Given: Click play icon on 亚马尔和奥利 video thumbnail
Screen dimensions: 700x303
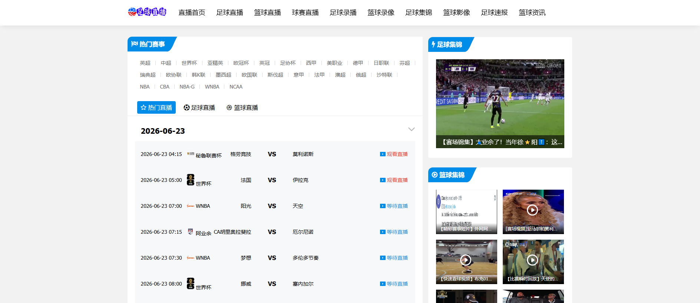Looking at the screenshot, I should coord(532,210).
